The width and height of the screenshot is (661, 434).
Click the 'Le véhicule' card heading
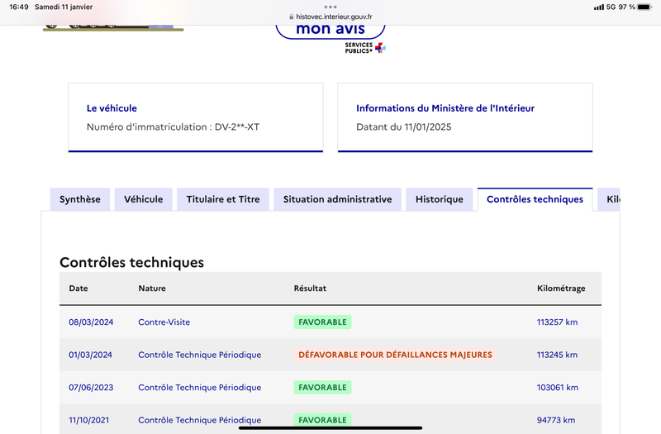point(112,108)
